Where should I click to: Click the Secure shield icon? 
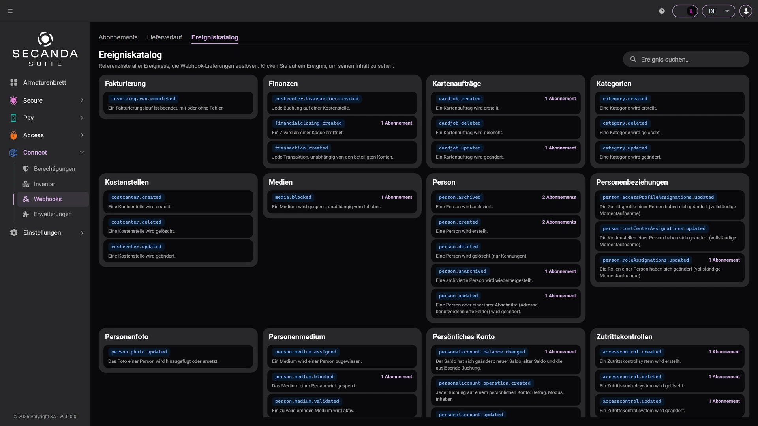tap(14, 100)
